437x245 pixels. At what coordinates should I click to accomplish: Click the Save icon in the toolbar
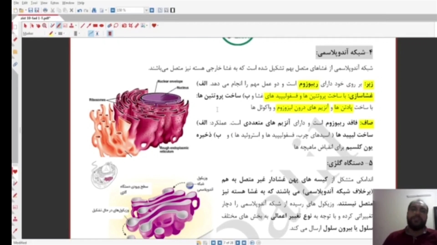[x=30, y=11]
